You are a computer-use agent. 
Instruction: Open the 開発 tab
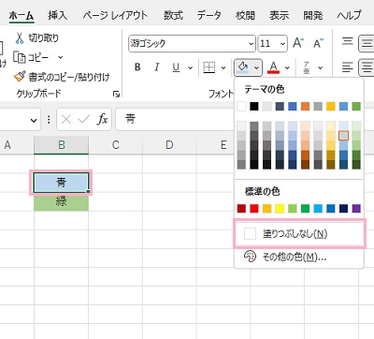[x=312, y=15]
